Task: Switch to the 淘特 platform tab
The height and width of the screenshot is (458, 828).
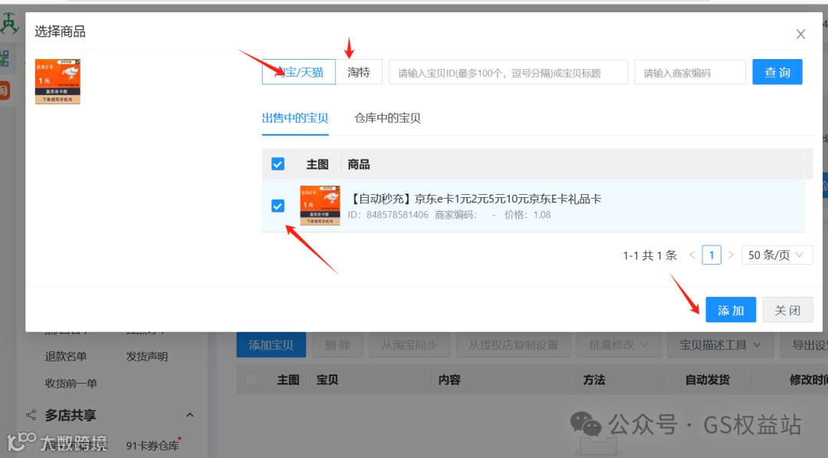Action: 359,72
